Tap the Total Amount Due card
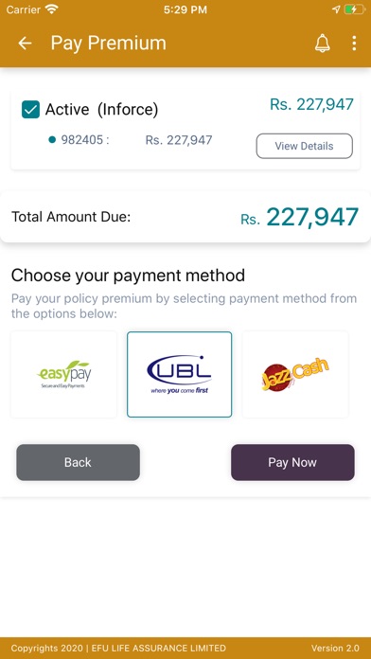The image size is (371, 659). [x=185, y=217]
